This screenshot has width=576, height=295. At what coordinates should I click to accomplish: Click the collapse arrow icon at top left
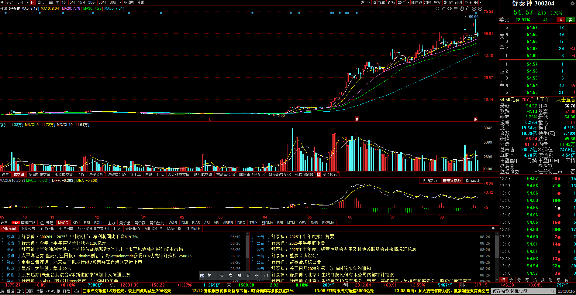(2, 2)
